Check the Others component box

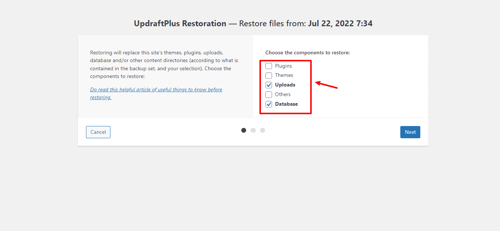[269, 95]
